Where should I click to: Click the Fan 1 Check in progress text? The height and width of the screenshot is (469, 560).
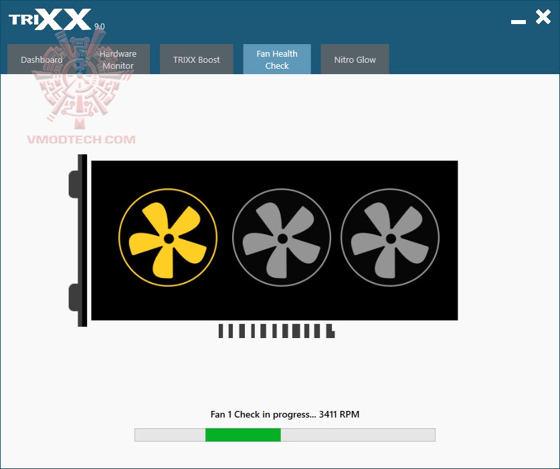pyautogui.click(x=284, y=414)
